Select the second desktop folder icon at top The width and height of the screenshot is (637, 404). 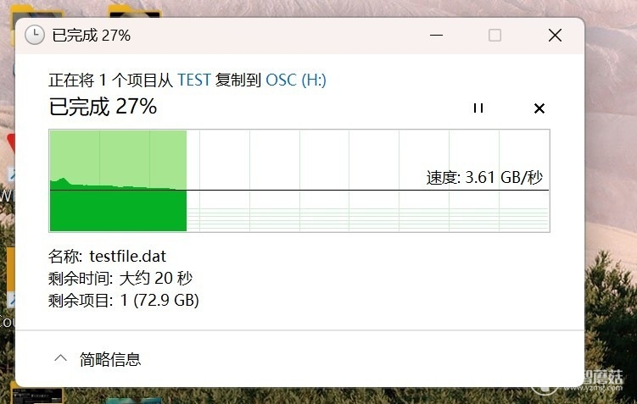(135, 10)
